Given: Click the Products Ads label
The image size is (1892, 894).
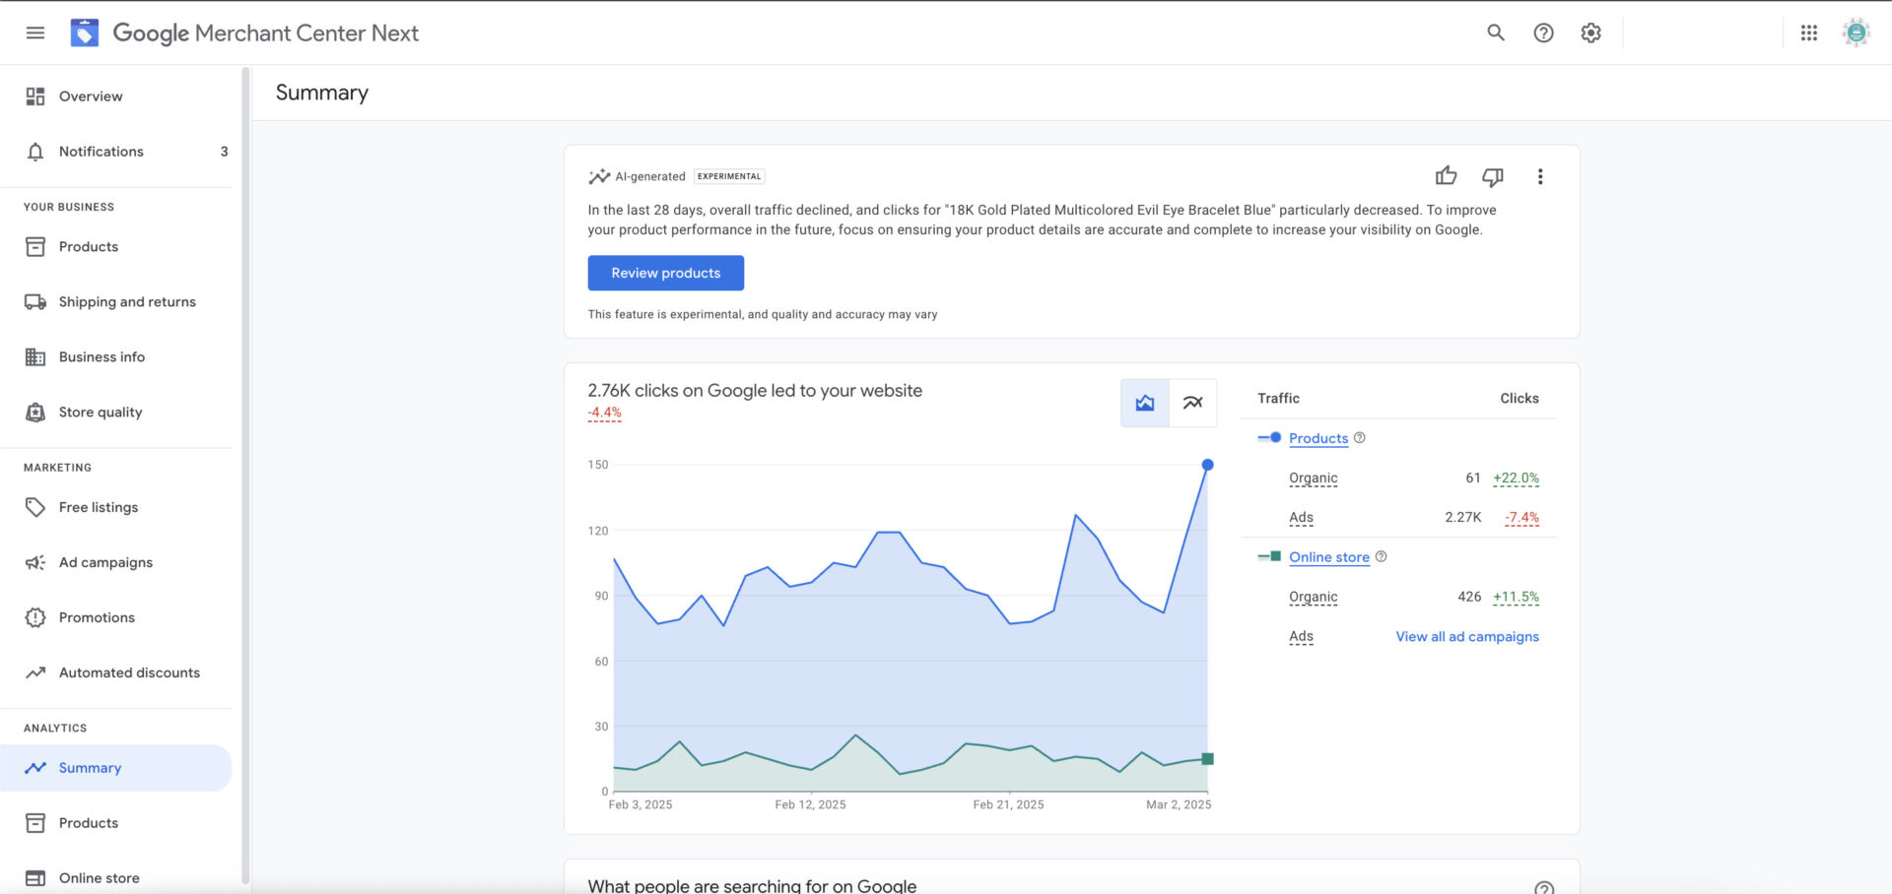Looking at the screenshot, I should [1301, 517].
